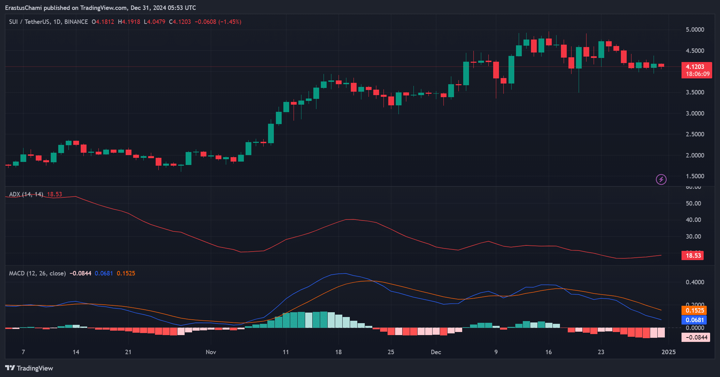Click the ADX 50.00 scale label
Viewport: 720px width, 377px height.
click(693, 203)
